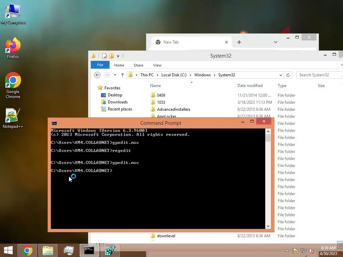Show hidden system tray icons
343x257 pixels.
pyautogui.click(x=287, y=251)
